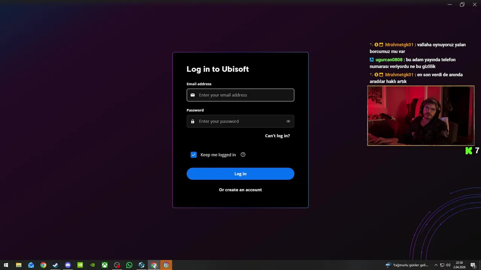The height and width of the screenshot is (270, 481).
Task: Click chat message mentioning telefon numarası
Action: point(413,63)
